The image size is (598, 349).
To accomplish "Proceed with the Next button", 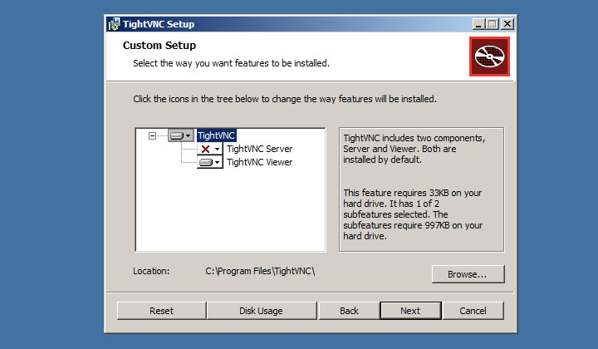I will (410, 311).
